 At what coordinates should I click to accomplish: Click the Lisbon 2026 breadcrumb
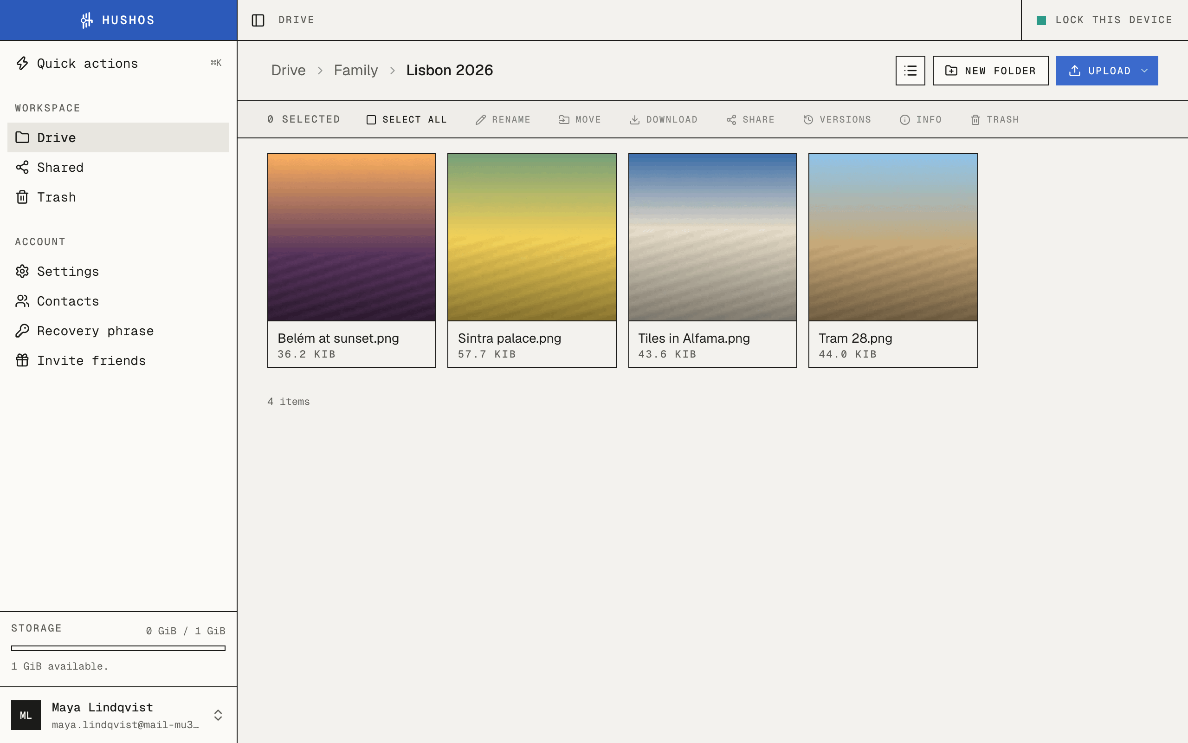tap(449, 70)
